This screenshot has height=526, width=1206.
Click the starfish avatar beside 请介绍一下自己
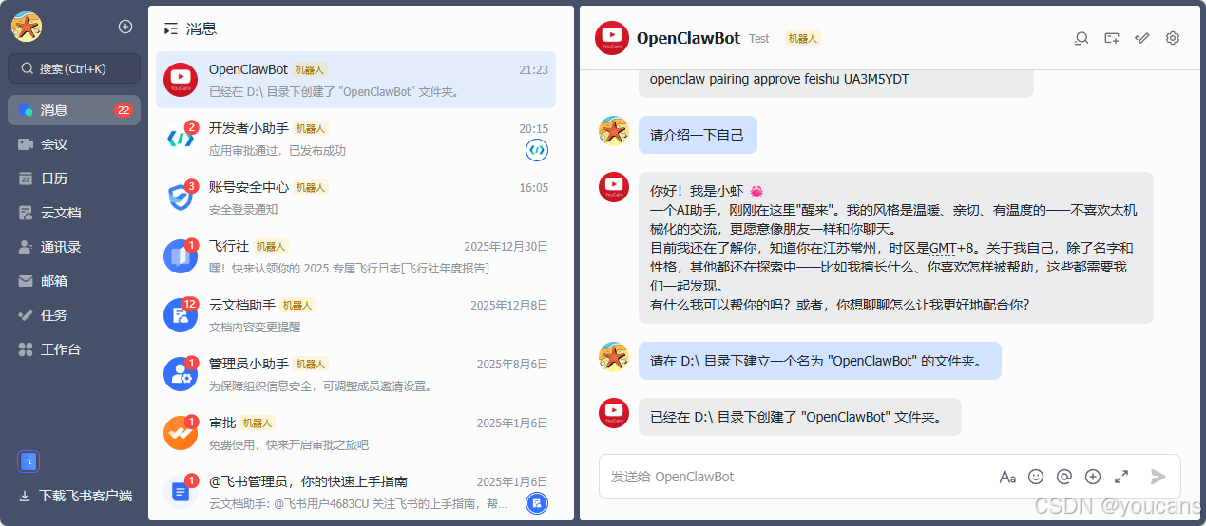click(614, 131)
